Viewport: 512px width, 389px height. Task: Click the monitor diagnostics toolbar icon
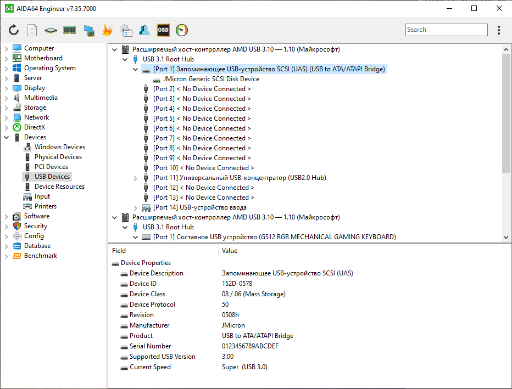point(89,30)
